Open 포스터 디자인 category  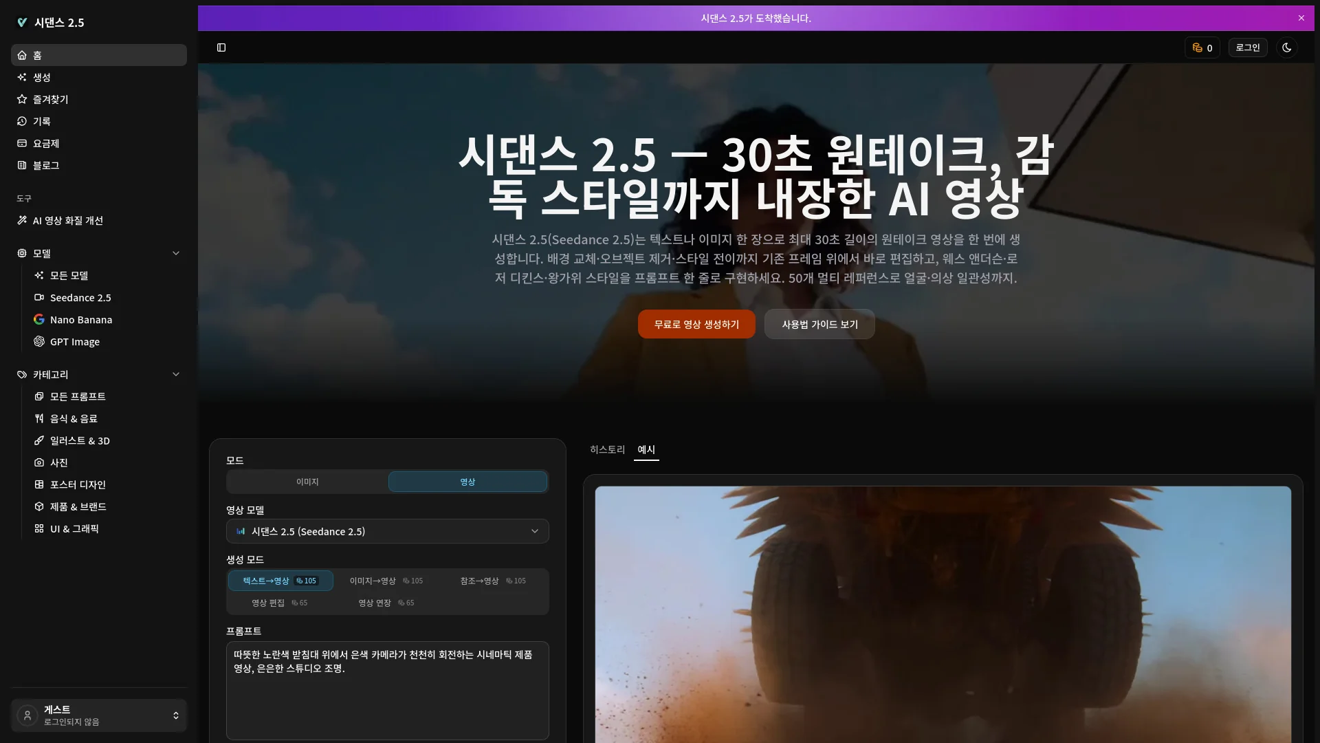[x=107, y=484]
